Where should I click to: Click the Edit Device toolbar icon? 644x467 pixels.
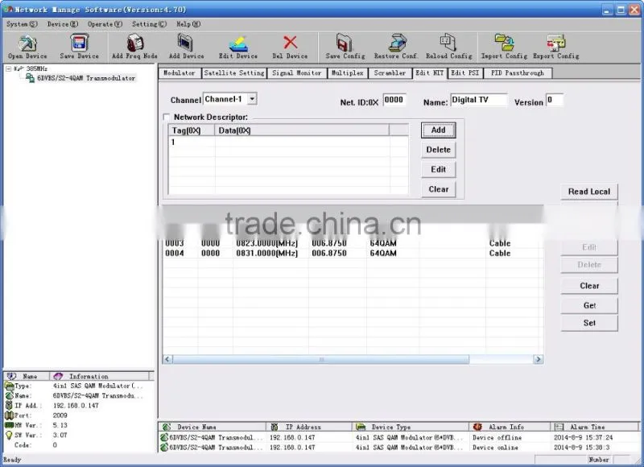click(237, 43)
